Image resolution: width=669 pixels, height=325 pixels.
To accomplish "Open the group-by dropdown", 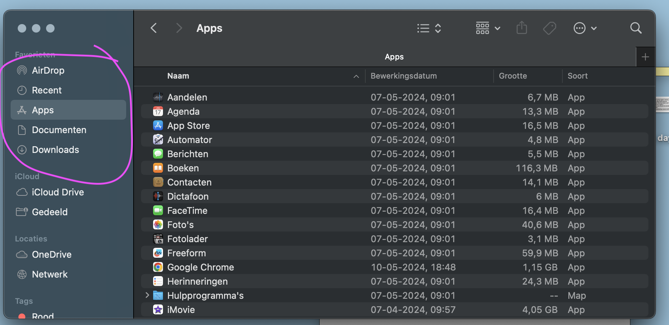I will pos(488,28).
